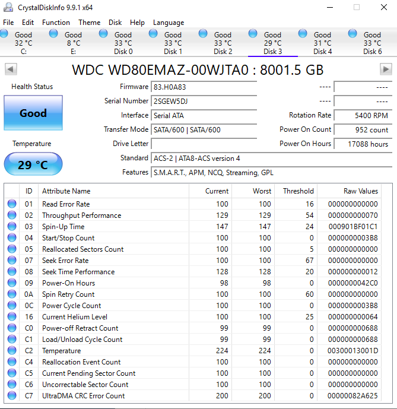The width and height of the screenshot is (397, 409).
Task: Open the Function menu
Action: (x=56, y=23)
